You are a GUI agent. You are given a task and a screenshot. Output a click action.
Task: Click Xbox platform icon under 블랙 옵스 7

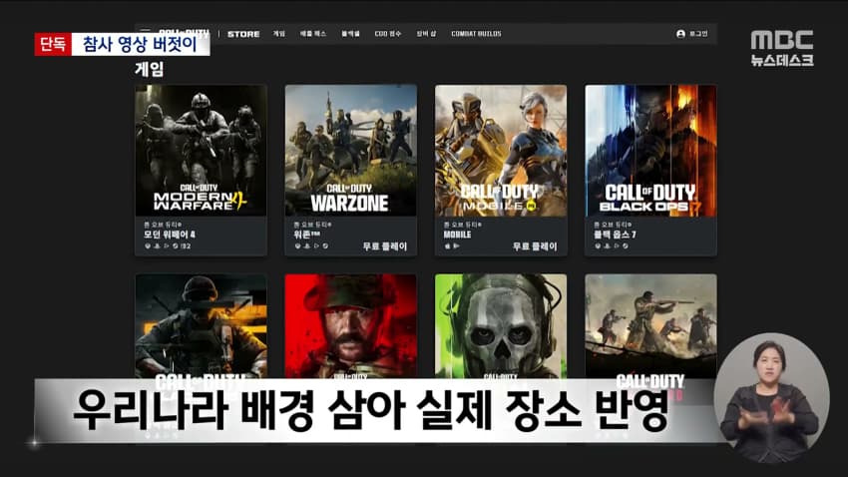pyautogui.click(x=598, y=246)
